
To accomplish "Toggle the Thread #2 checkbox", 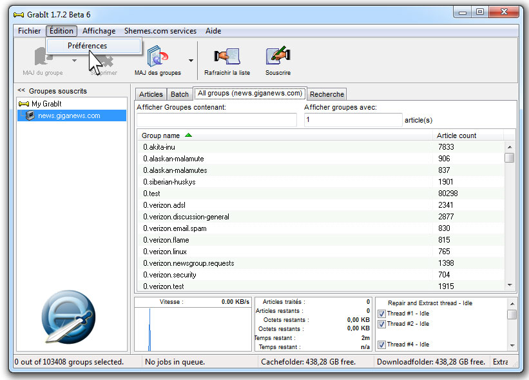I will coord(381,324).
